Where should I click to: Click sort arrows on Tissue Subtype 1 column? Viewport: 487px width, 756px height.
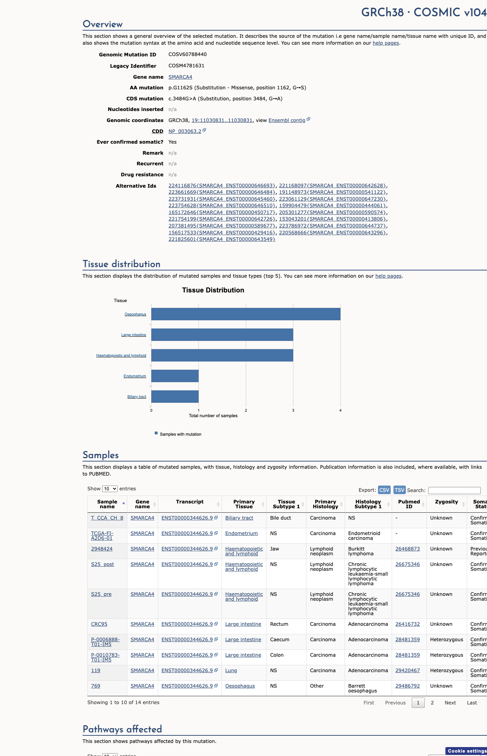tap(303, 504)
